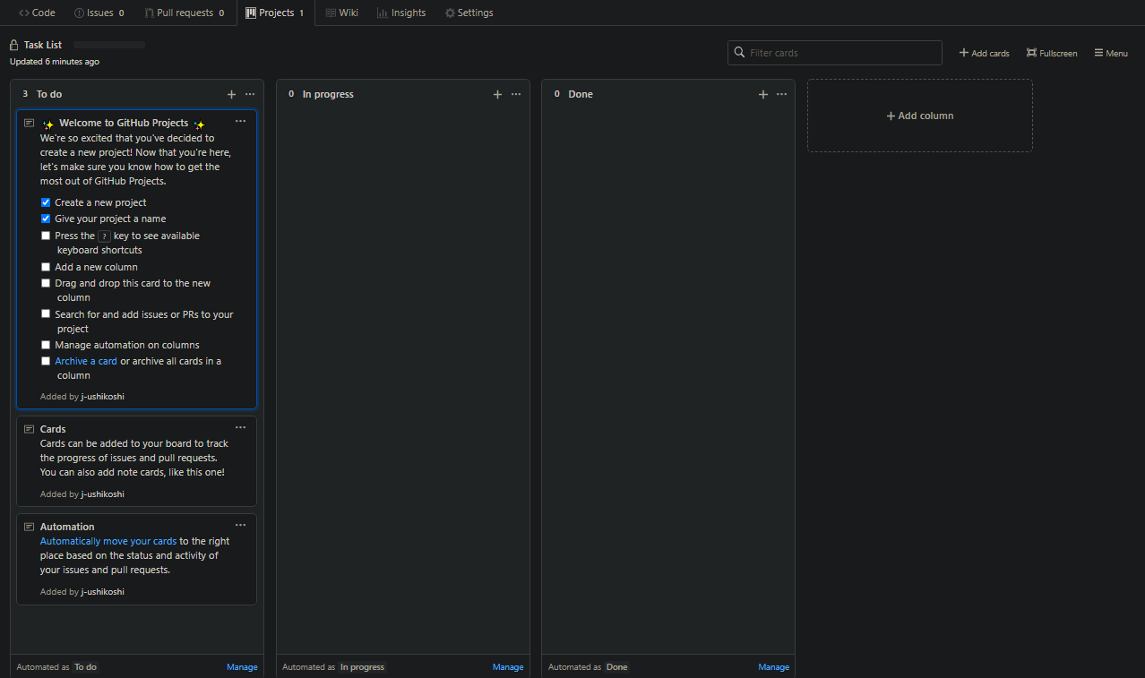Click the Wiki tab book icon
The width and height of the screenshot is (1145, 678).
(331, 13)
